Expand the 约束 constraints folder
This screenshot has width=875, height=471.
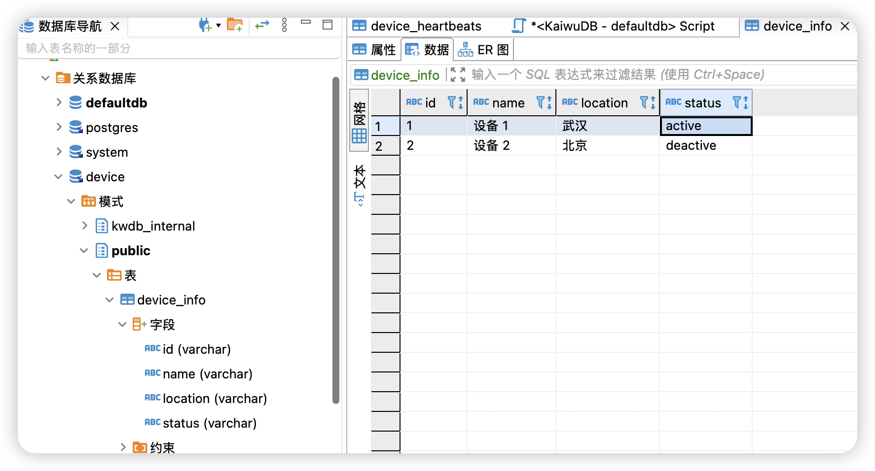(x=123, y=447)
